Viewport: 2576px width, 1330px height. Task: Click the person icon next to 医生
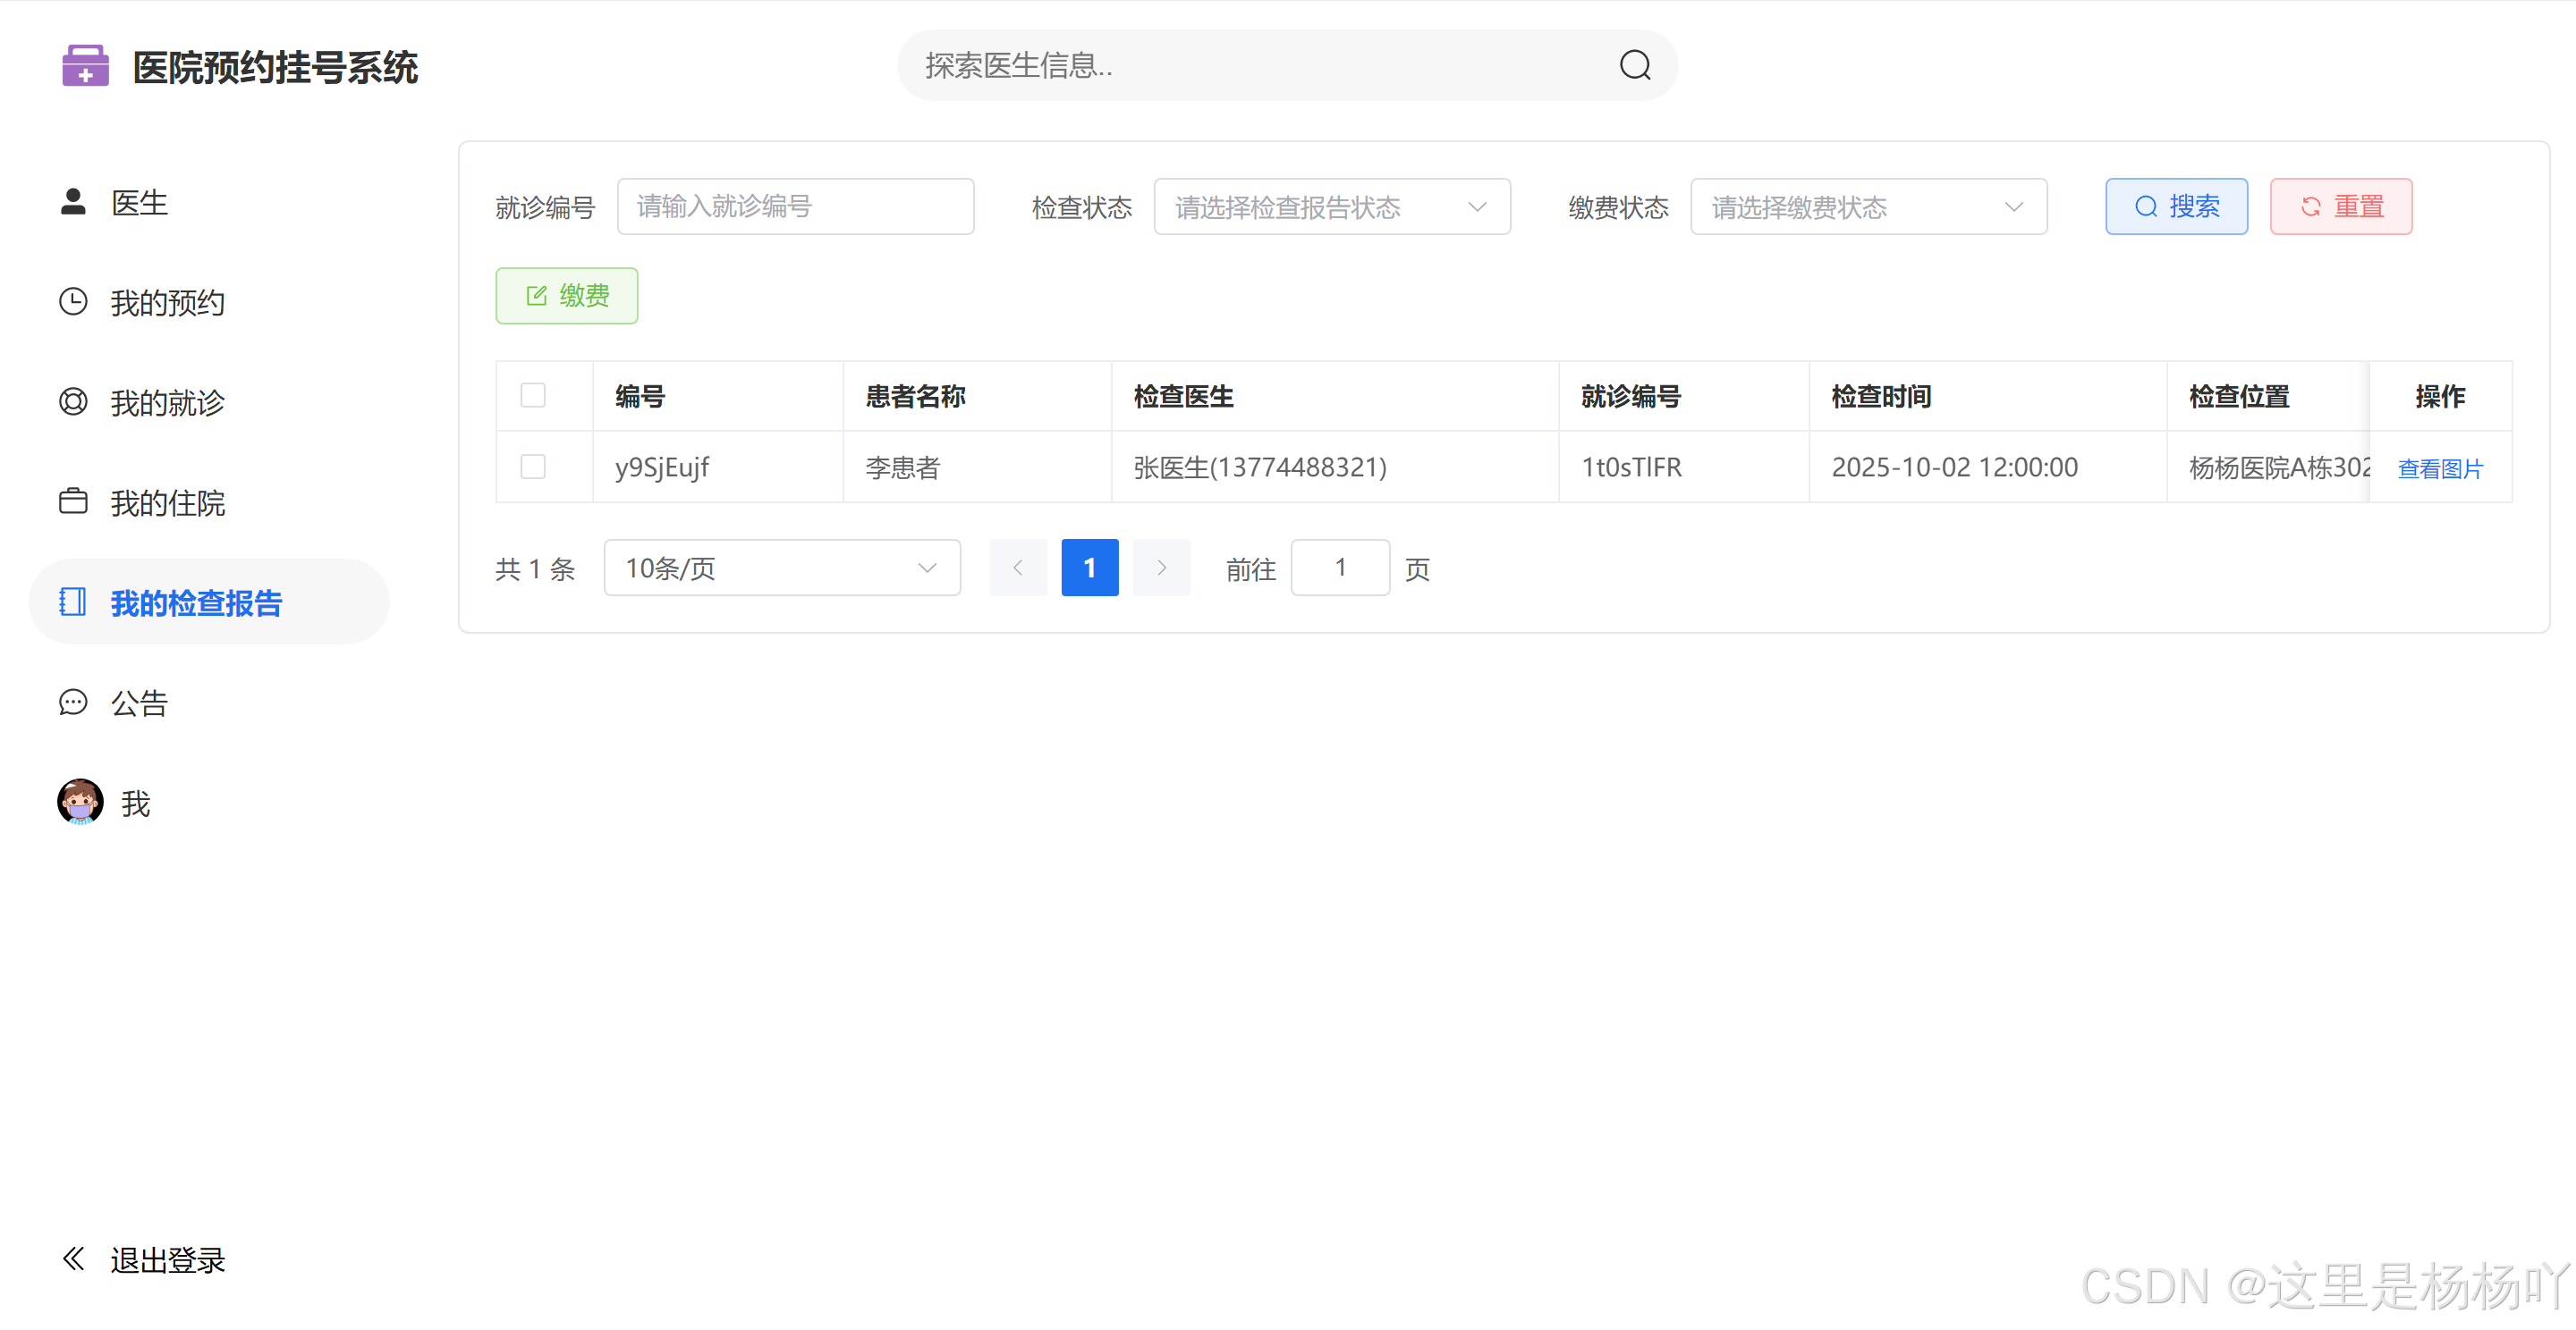click(x=73, y=202)
